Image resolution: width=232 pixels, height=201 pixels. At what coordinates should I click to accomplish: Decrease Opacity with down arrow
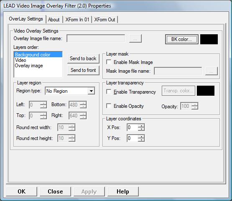195,108
